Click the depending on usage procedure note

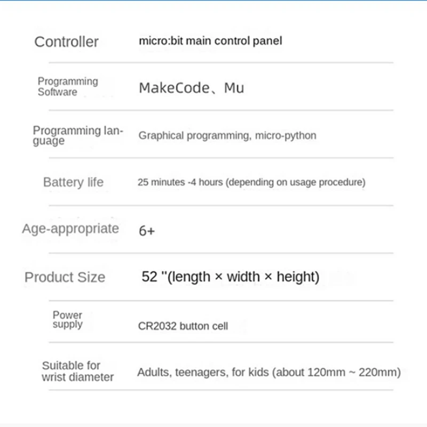(295, 182)
